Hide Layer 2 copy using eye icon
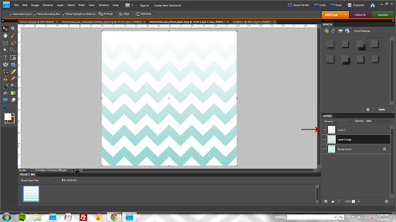 tap(324, 139)
